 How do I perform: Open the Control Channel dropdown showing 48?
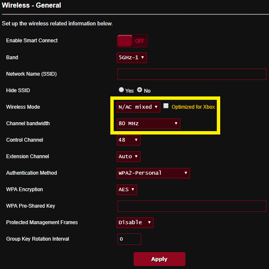tap(128, 140)
